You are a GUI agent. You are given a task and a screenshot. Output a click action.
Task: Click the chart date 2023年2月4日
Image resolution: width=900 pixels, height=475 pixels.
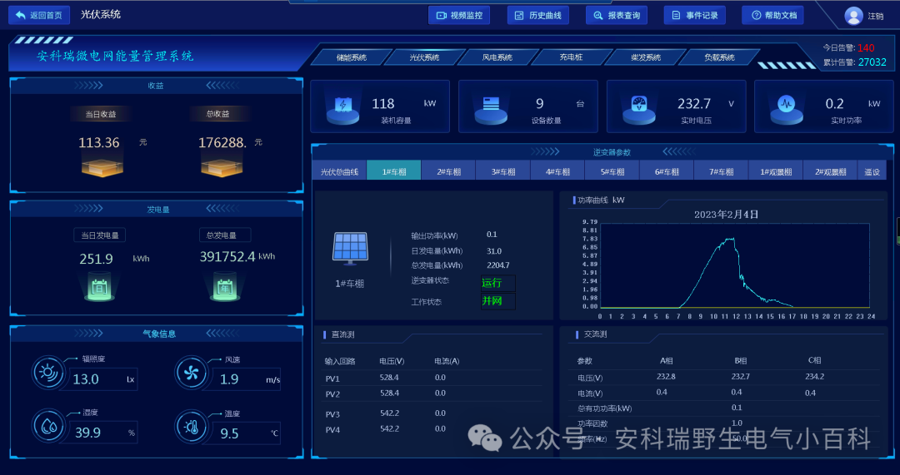726,215
